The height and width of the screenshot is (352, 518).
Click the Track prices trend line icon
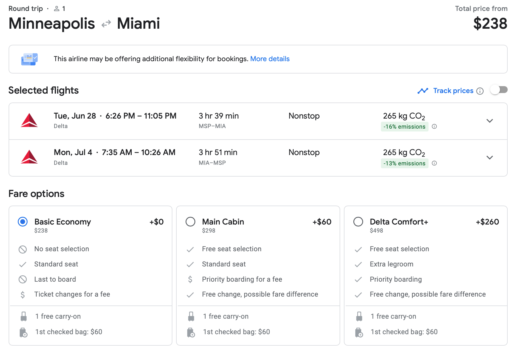(423, 91)
